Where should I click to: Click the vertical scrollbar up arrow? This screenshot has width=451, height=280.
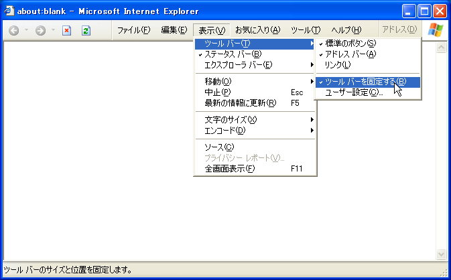point(441,48)
